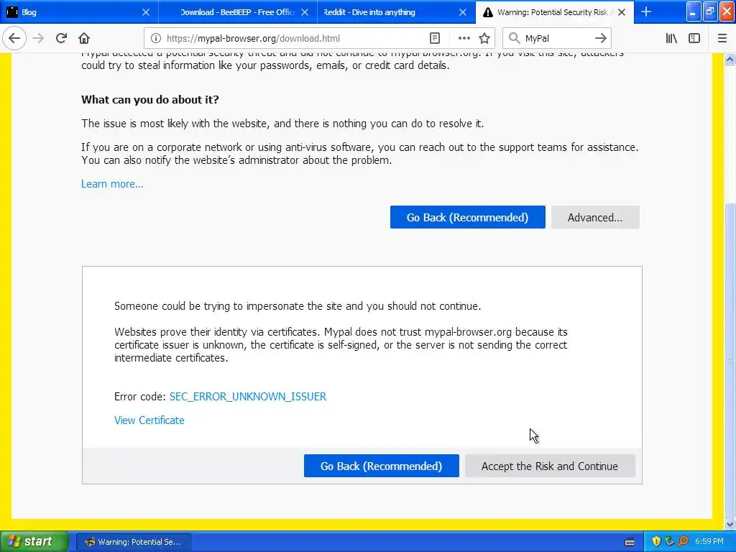Click the 6:59 PM clock
This screenshot has width=736, height=552.
coord(709,542)
